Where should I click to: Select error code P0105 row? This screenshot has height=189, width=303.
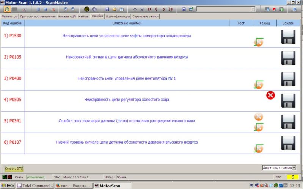(x=13, y=57)
